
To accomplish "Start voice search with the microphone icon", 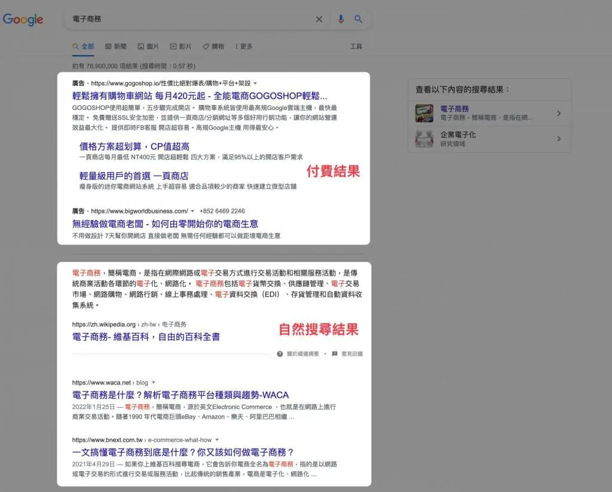I will [341, 19].
